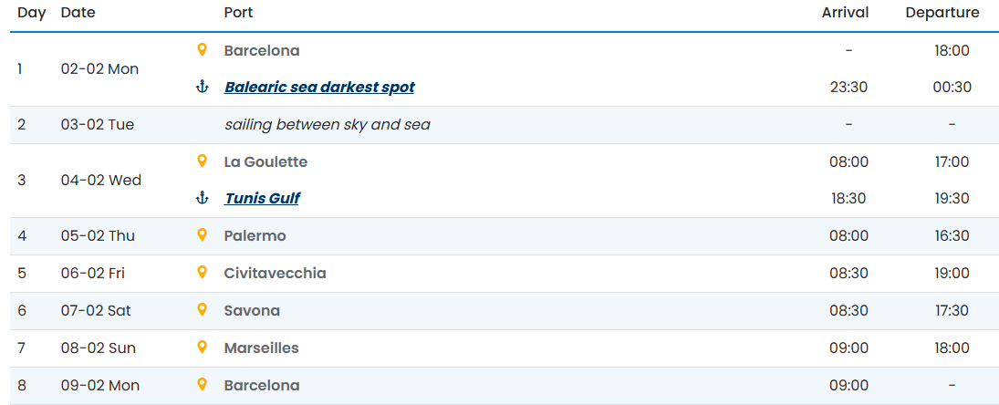Click the anchor icon beside Tunis Gulf
The height and width of the screenshot is (405, 999).
pos(203,198)
